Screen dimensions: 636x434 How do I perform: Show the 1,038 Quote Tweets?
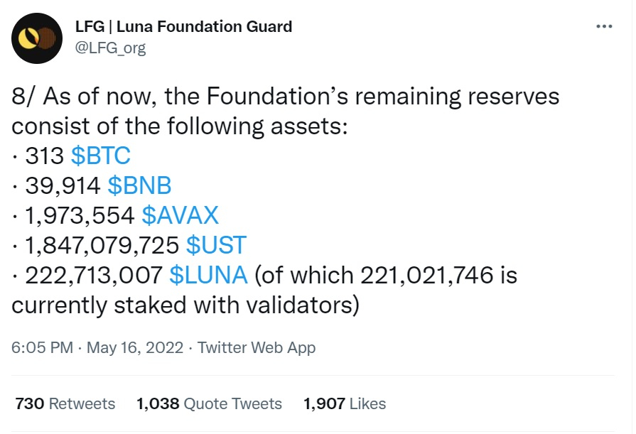[209, 404]
